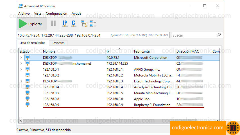Image resolution: width=240 pixels, height=135 pixels.
Task: Expand the 10.0.75.1 DESKTOP row
Action: point(21,58)
